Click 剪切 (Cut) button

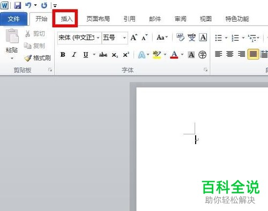35,34
